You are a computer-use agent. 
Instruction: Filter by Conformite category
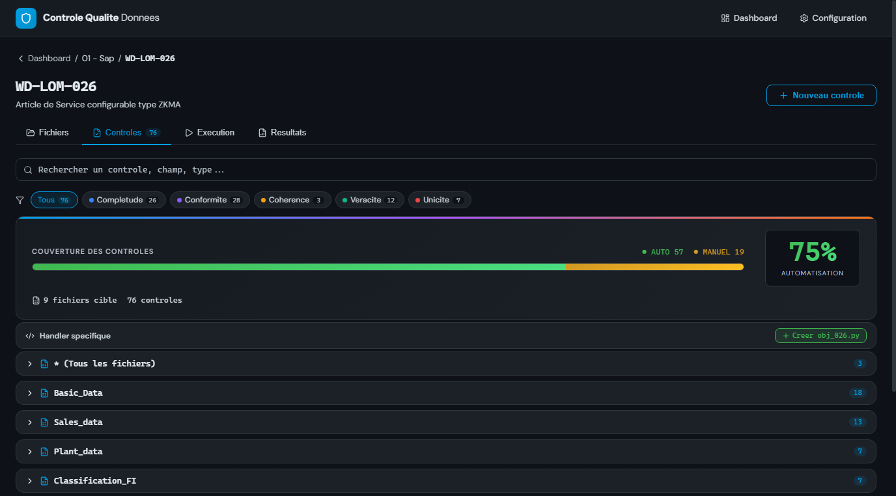(210, 200)
